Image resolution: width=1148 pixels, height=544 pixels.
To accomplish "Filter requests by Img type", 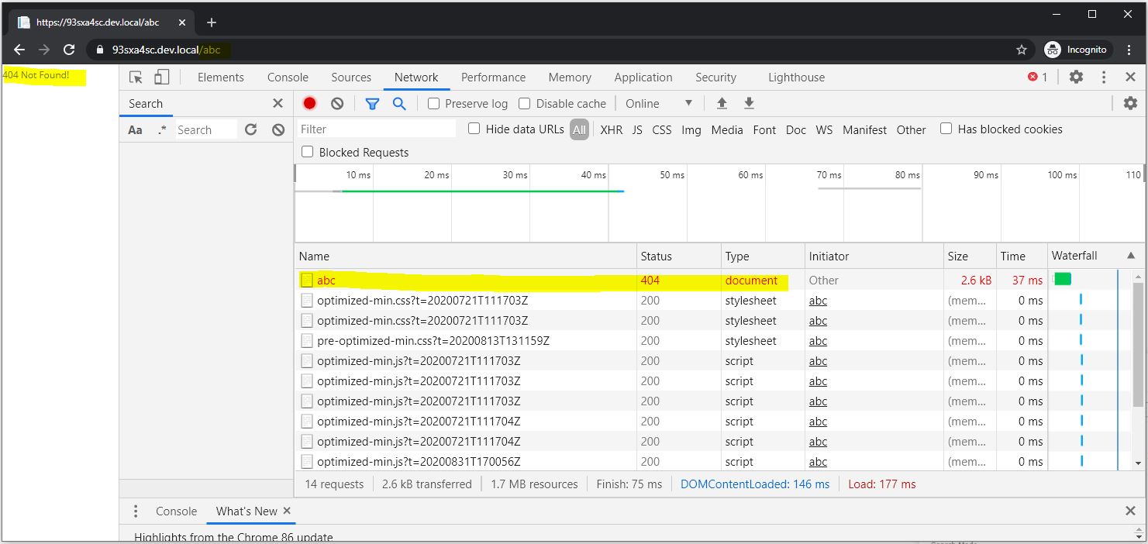I will coord(691,130).
